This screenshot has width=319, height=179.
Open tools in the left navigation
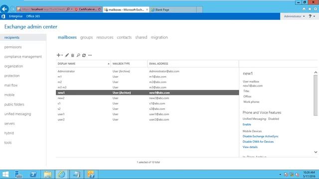[8, 143]
